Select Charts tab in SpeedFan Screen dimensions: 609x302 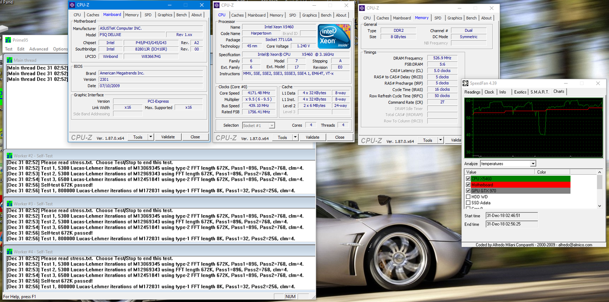click(559, 92)
